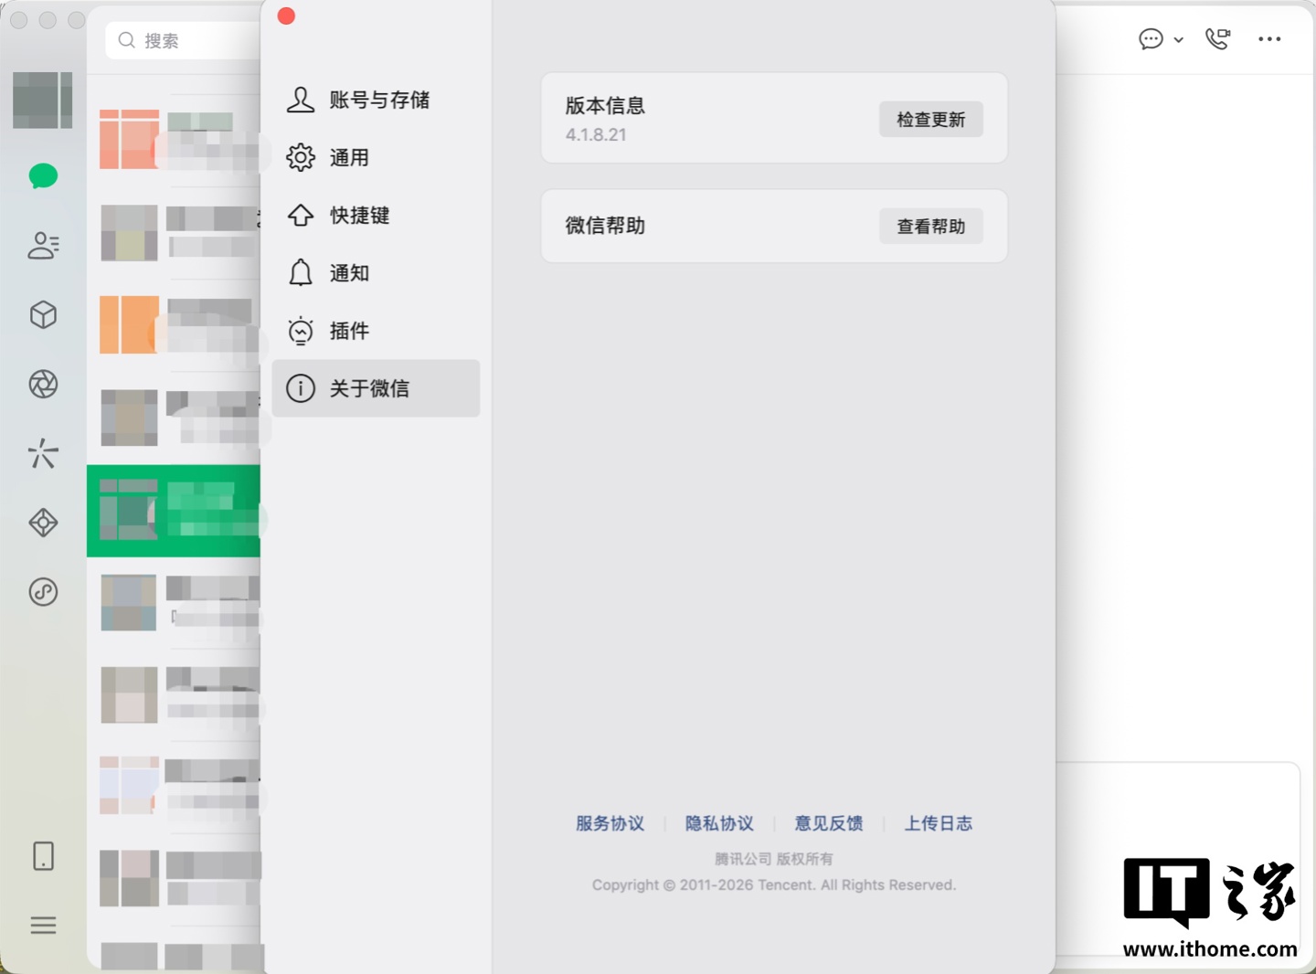Click the phone device icon in the sidebar

(43, 856)
